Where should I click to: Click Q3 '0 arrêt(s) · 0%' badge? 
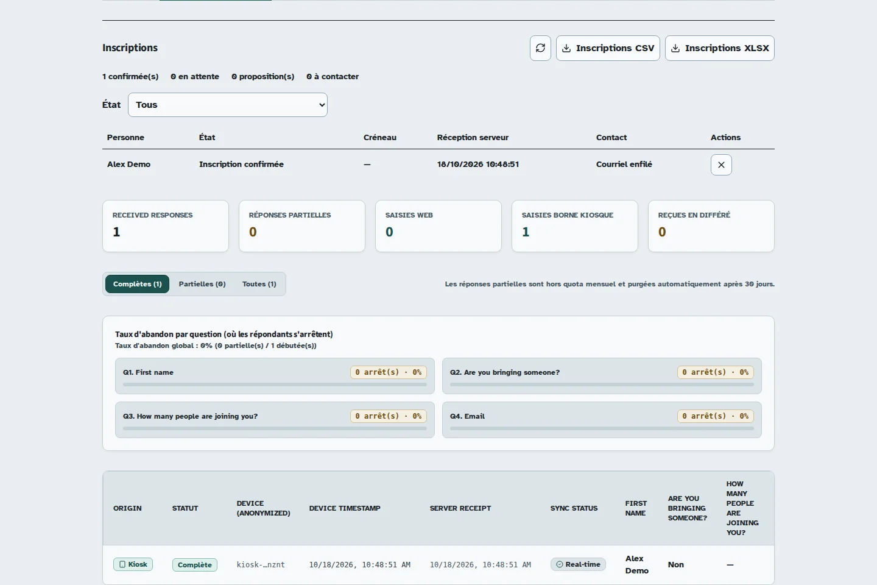[x=389, y=416]
